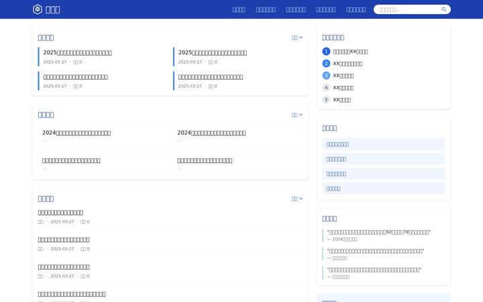Click the light-blue rank 3 badge
This screenshot has height=302, width=483.
coord(326,75)
